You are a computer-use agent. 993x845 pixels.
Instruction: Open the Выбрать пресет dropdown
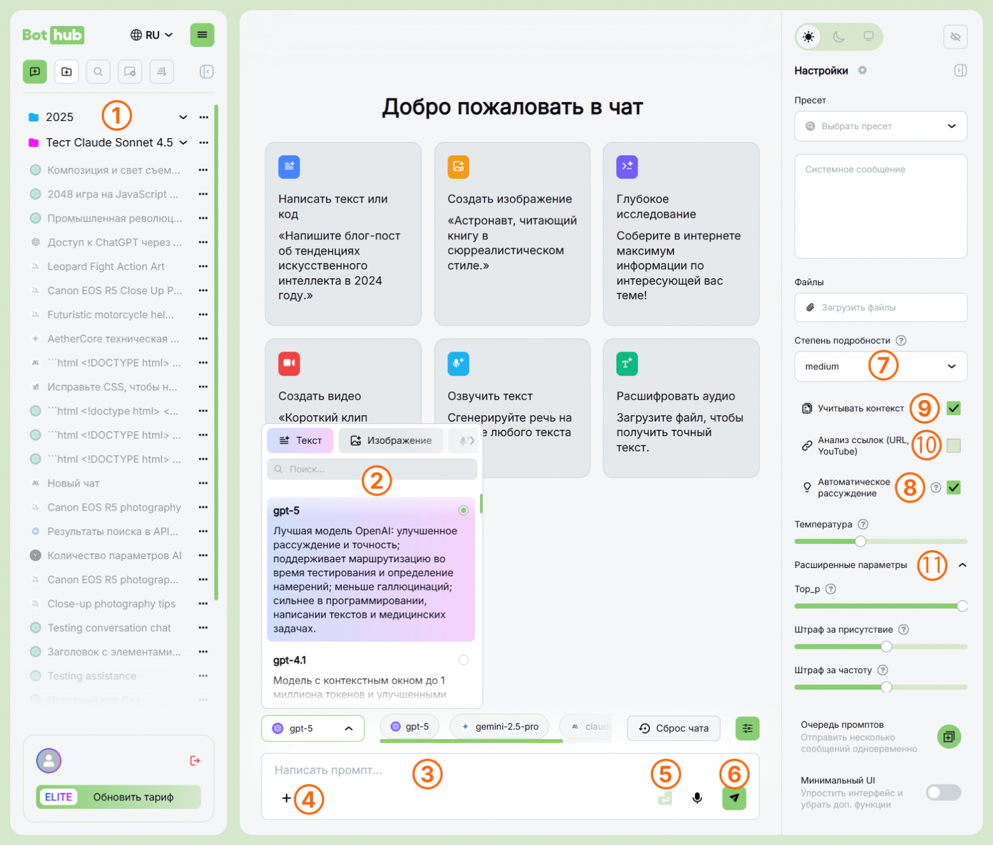[x=880, y=126]
